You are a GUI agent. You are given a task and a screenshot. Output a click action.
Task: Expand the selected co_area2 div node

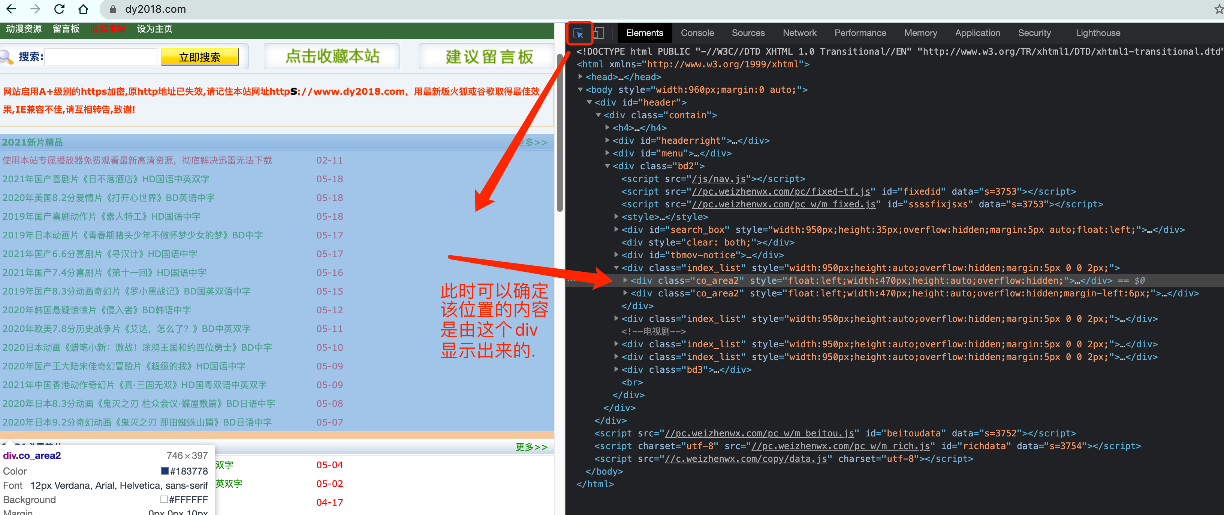[x=625, y=280]
